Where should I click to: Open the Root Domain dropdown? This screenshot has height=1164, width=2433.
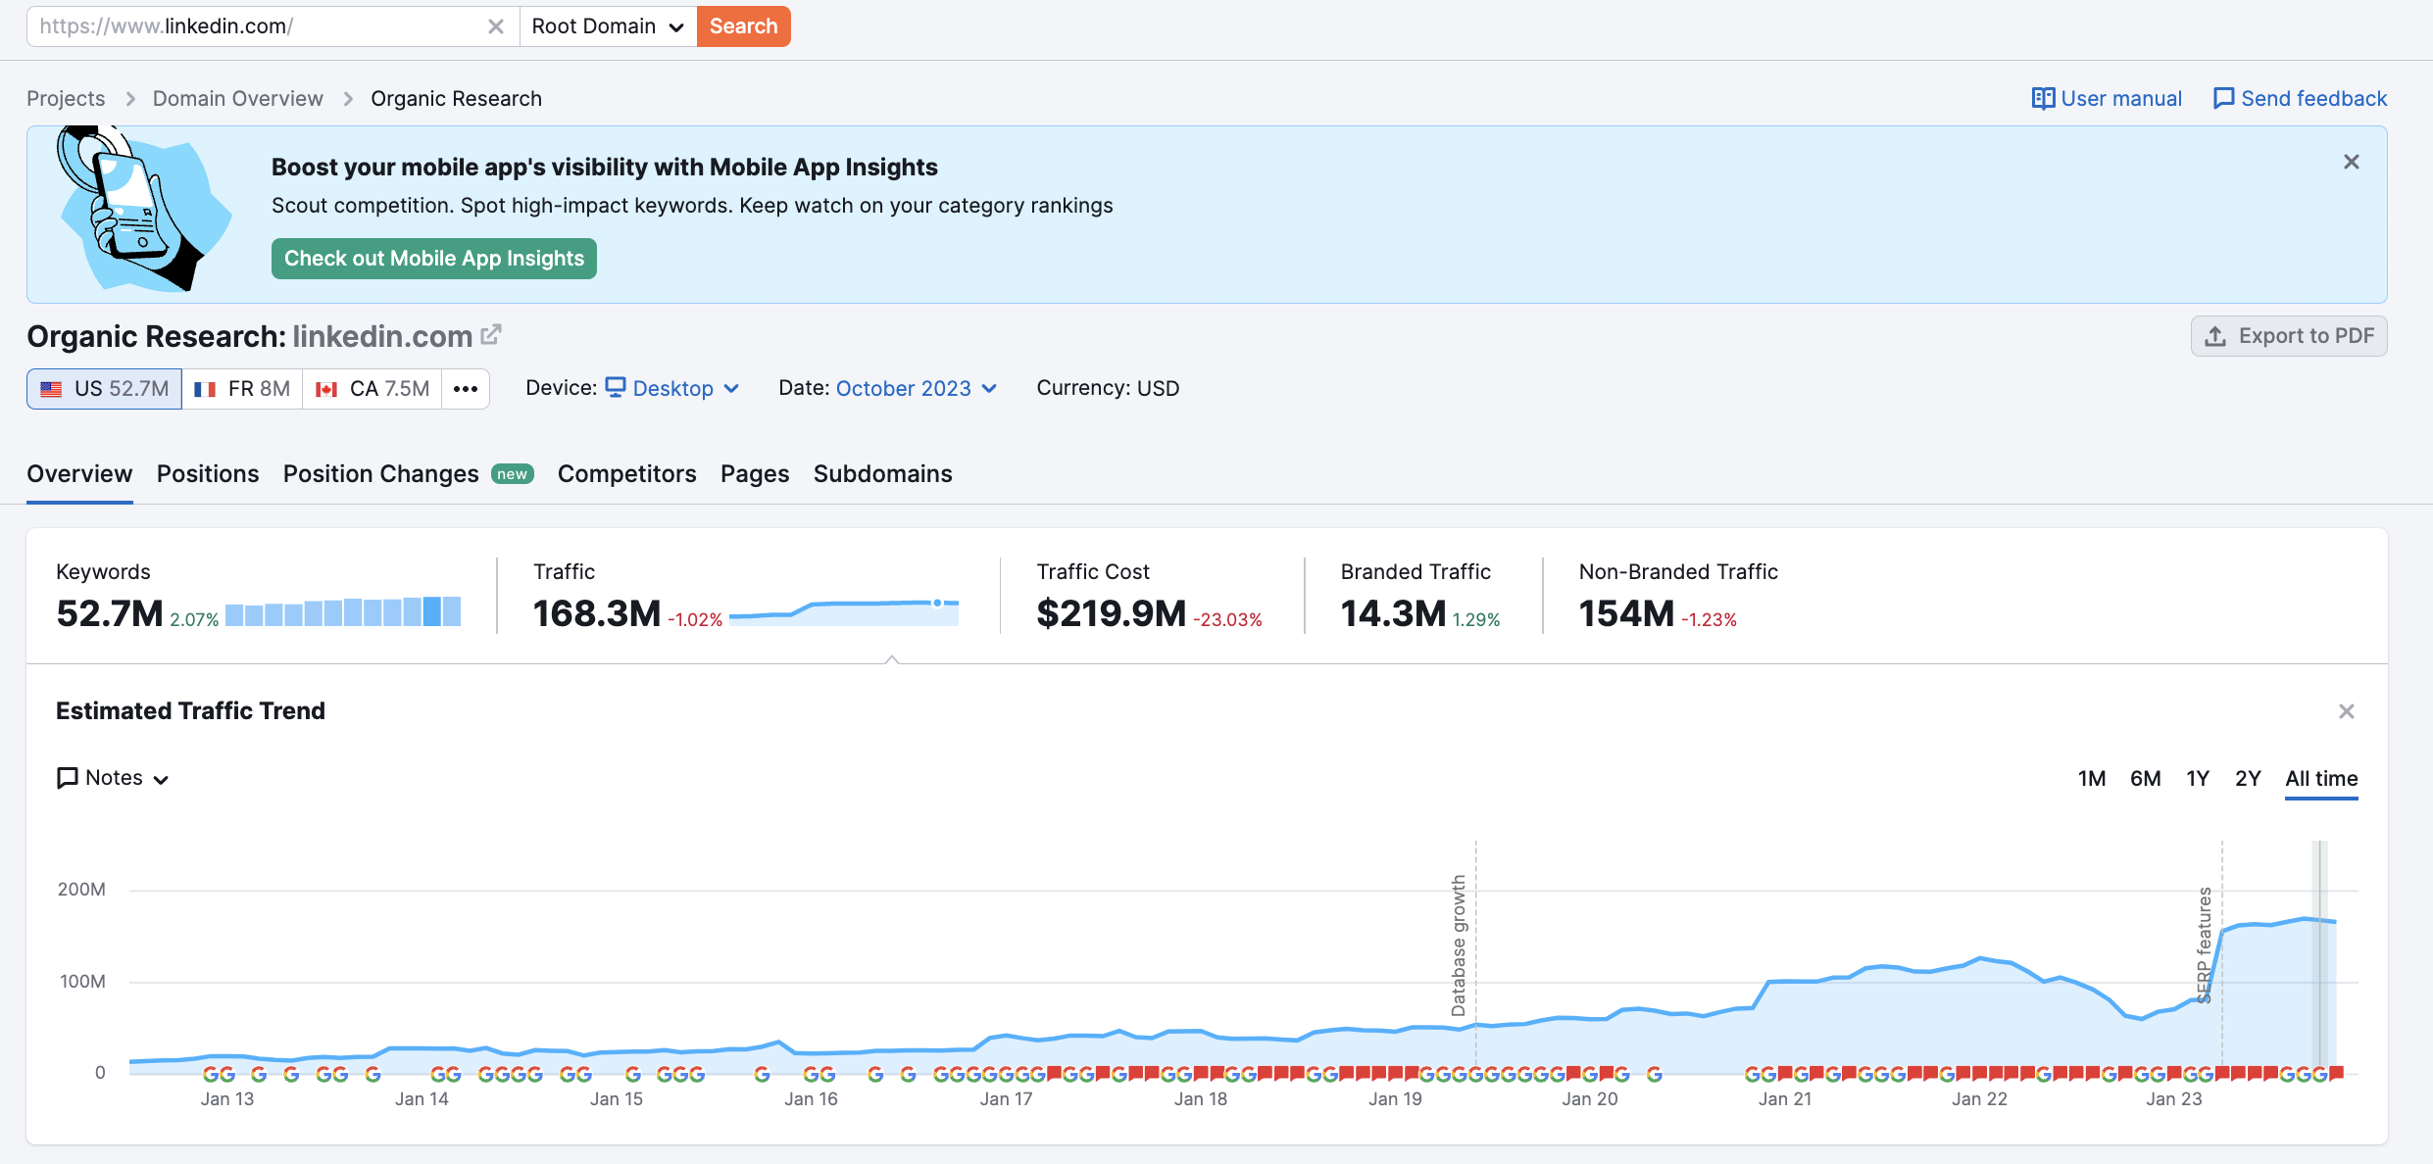[x=608, y=26]
